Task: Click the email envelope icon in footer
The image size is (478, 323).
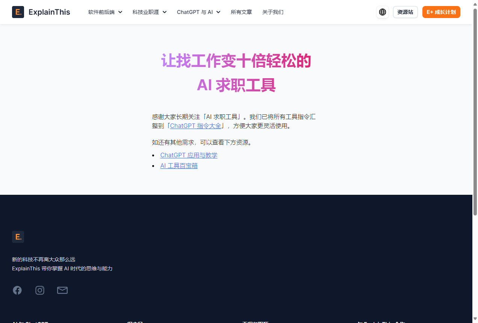Action: (62, 290)
